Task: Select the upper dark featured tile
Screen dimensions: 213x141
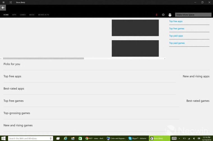Action: point(135,28)
